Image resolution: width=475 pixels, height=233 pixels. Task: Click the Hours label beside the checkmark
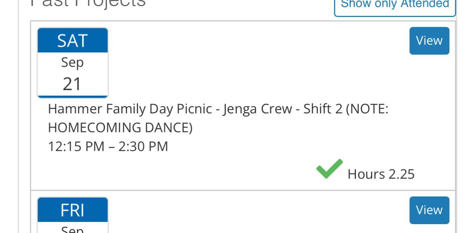pos(366,174)
